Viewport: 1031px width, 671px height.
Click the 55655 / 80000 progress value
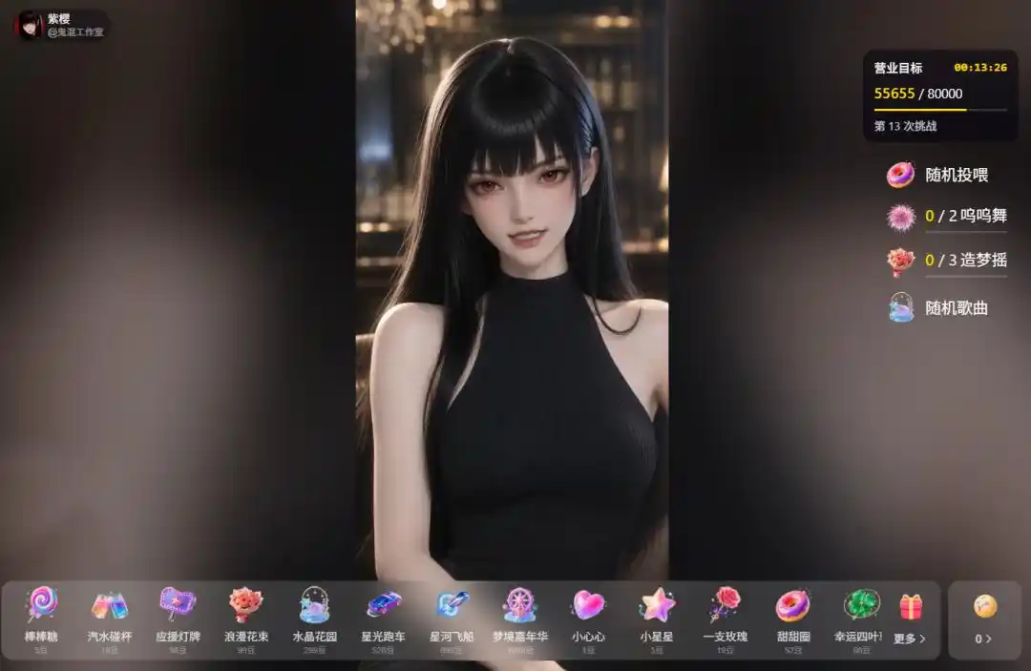pyautogui.click(x=918, y=94)
